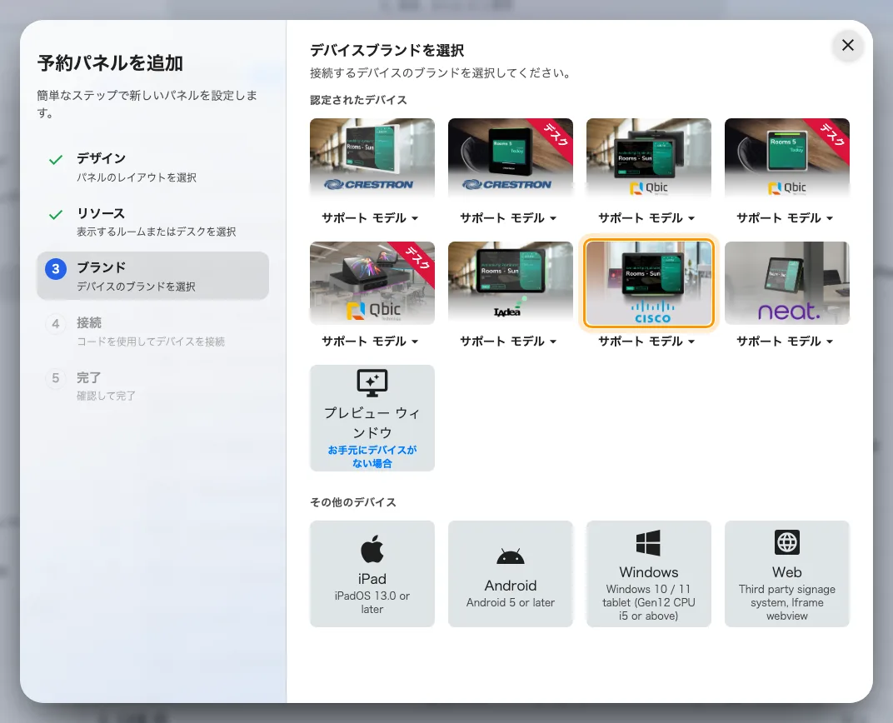Expand supported models under Crestron desk device
The width and height of the screenshot is (893, 723).
509,218
